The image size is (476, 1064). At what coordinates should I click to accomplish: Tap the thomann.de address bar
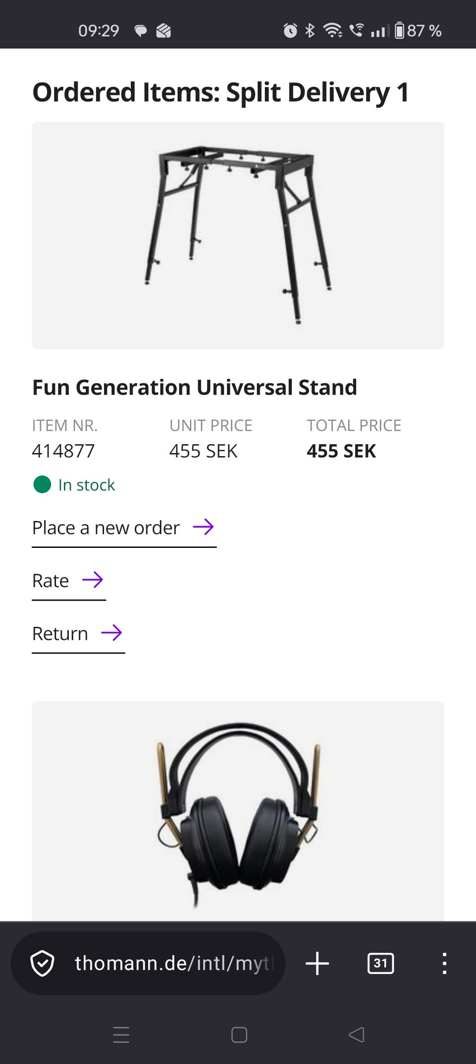174,963
